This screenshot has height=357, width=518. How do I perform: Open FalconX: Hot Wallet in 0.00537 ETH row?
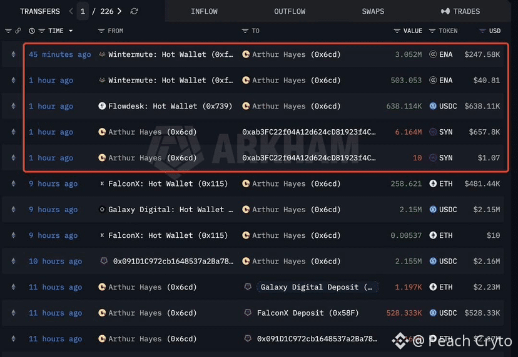168,235
